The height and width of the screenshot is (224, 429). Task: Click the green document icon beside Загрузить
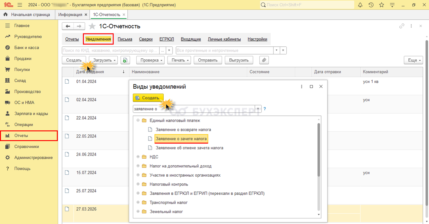[x=126, y=60]
